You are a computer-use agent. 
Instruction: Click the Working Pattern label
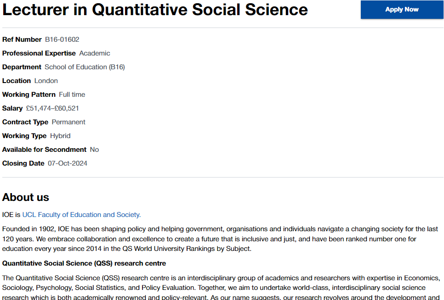[x=28, y=94]
